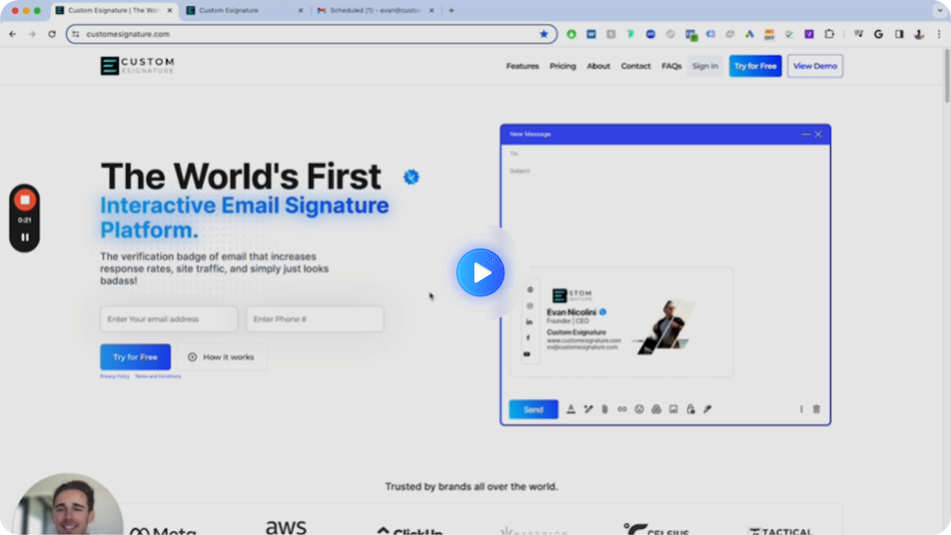Stop the screen recording with red stop button

tap(24, 200)
